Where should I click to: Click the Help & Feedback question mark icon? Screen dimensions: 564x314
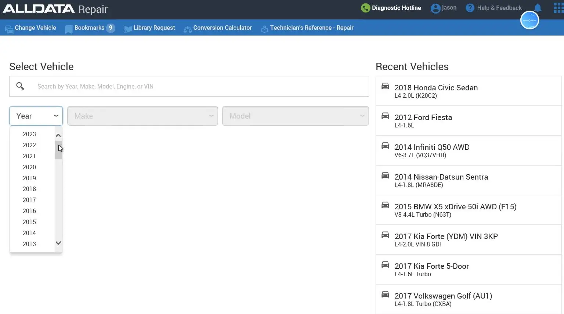[470, 8]
